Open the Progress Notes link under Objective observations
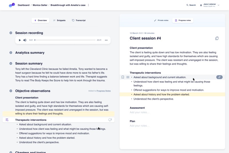 tap(104, 91)
